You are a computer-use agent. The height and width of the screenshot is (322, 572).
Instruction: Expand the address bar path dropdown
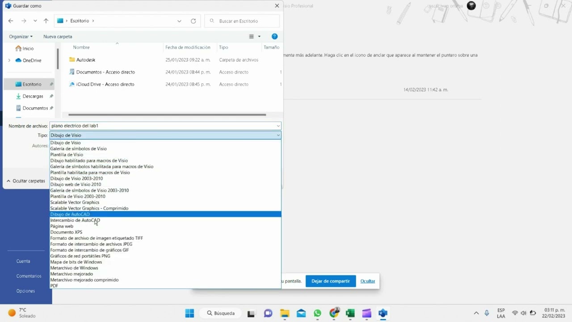[179, 21]
